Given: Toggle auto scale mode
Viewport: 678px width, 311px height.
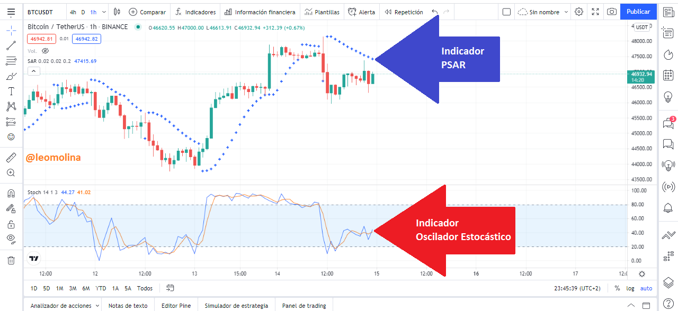Looking at the screenshot, I should tap(646, 288).
